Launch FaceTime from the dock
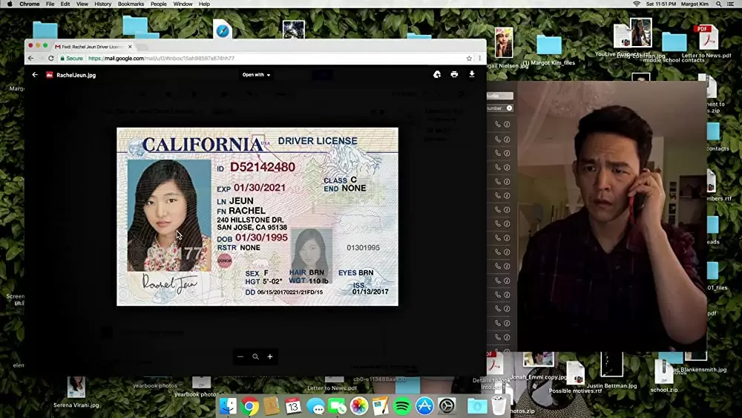Image resolution: width=742 pixels, height=418 pixels. [x=337, y=406]
